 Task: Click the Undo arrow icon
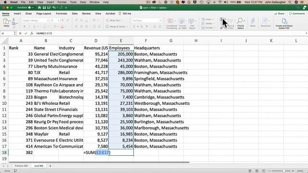coord(54,8)
